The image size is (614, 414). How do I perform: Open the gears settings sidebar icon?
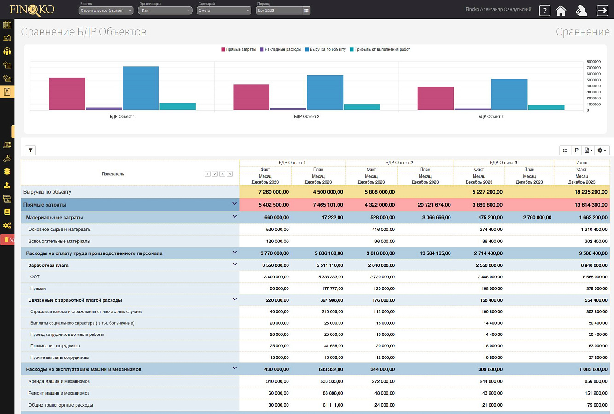(x=7, y=225)
